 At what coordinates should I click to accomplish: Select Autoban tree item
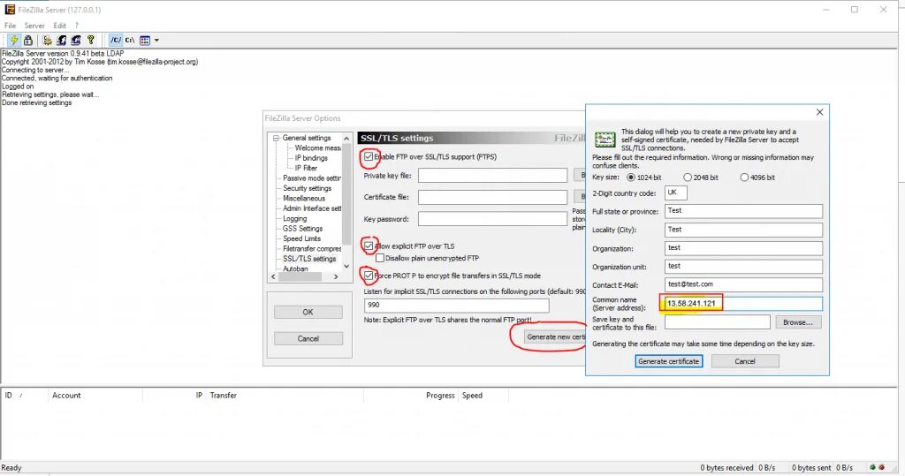(x=295, y=268)
